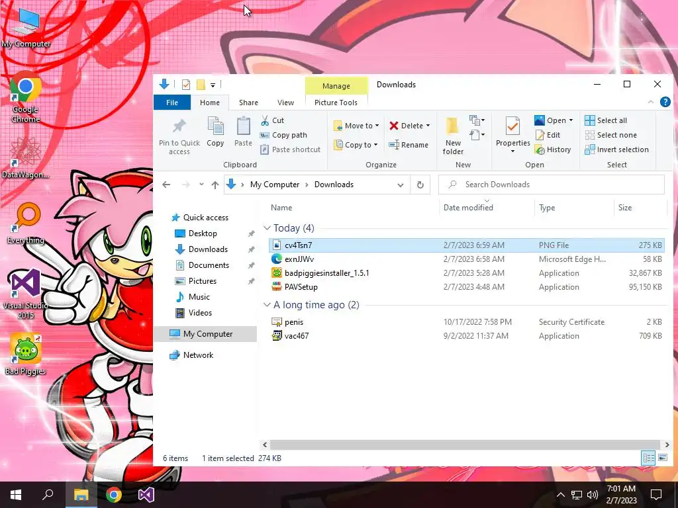
Task: Click Invert selection
Action: coord(616,149)
